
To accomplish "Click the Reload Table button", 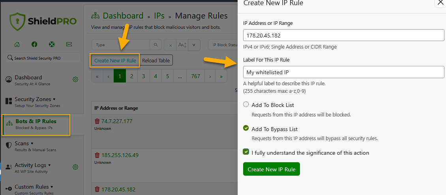I will pyautogui.click(x=156, y=60).
